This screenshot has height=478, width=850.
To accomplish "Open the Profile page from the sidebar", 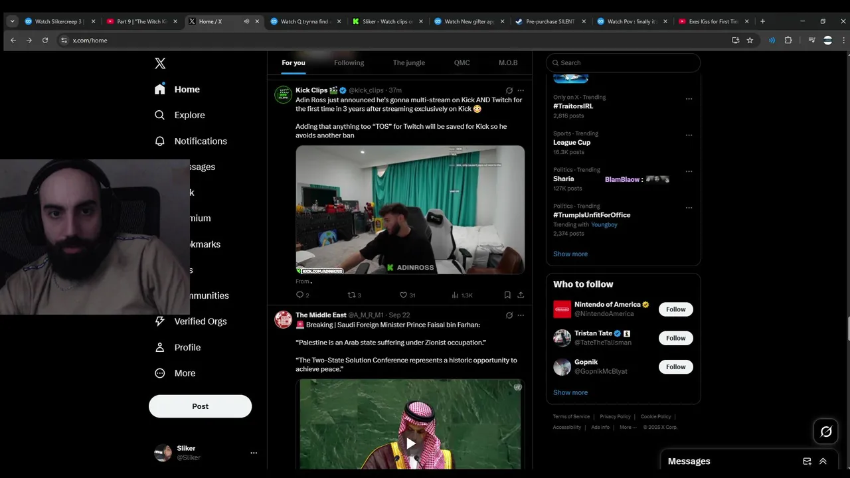I will click(x=177, y=347).
